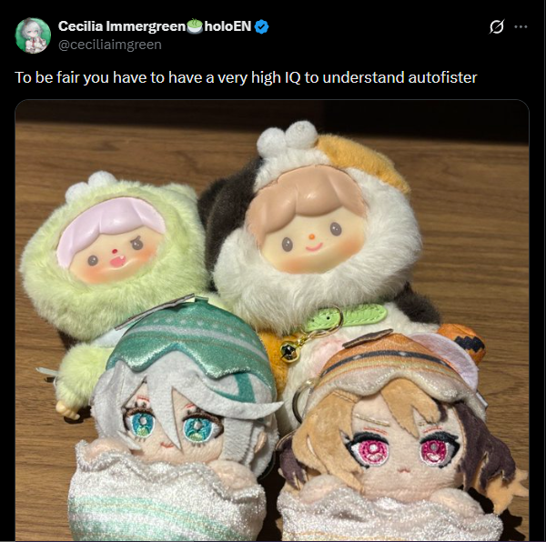Click the tweet text about autofister

point(246,77)
